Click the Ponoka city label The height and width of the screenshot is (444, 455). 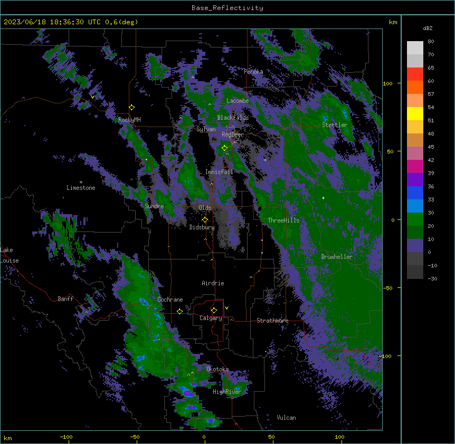click(253, 72)
